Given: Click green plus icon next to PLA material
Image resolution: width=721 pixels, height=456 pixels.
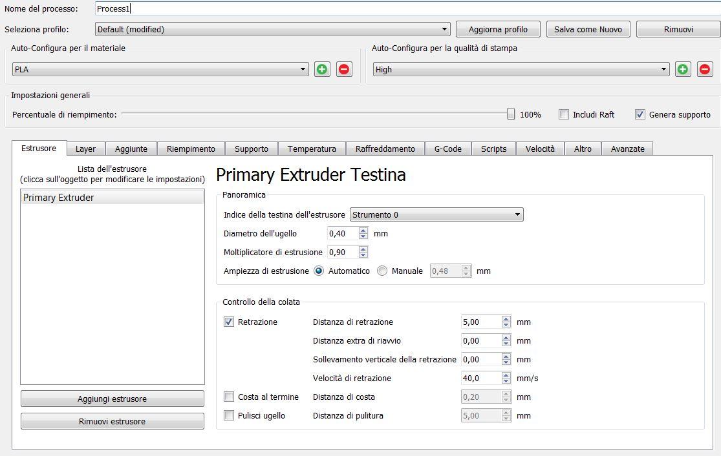Looking at the screenshot, I should 322,70.
